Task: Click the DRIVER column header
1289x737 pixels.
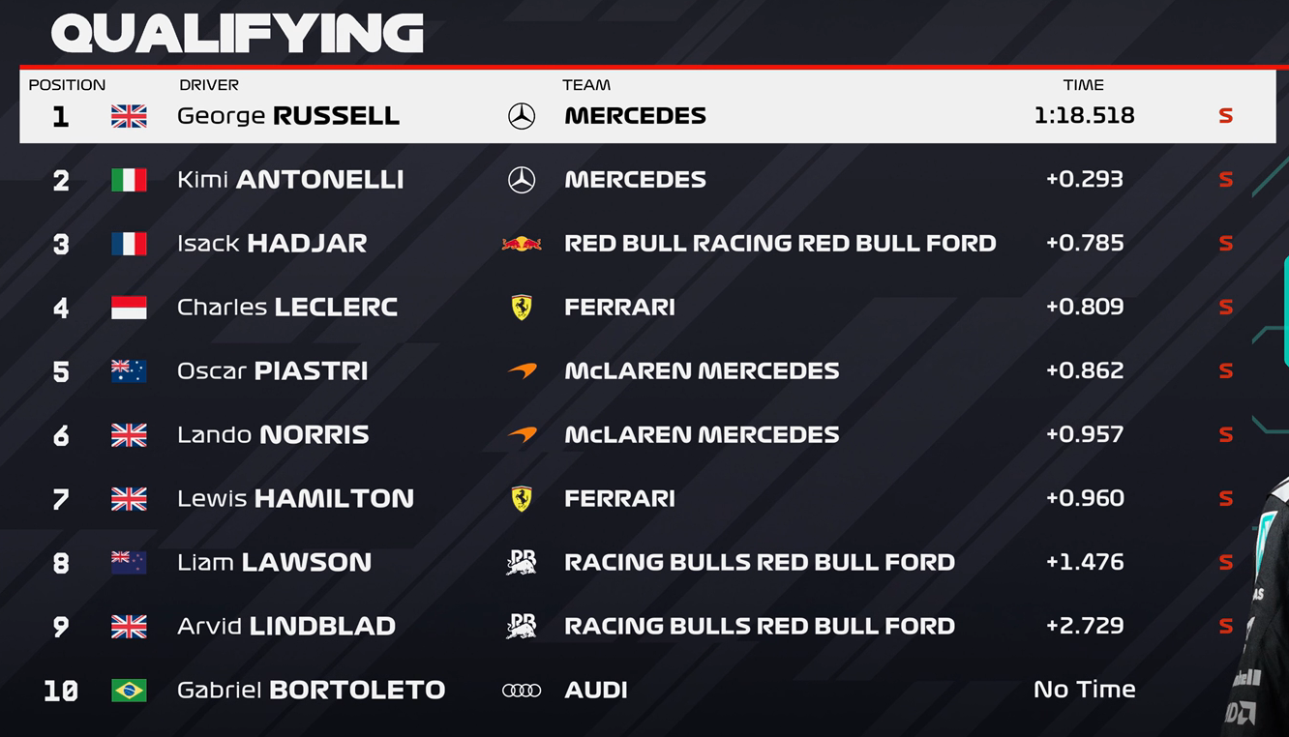Action: click(209, 85)
